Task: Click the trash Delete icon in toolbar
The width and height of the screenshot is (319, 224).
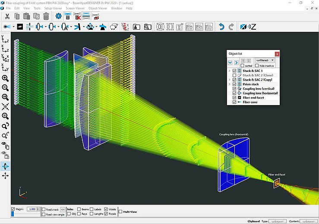Action: [x=46, y=16]
